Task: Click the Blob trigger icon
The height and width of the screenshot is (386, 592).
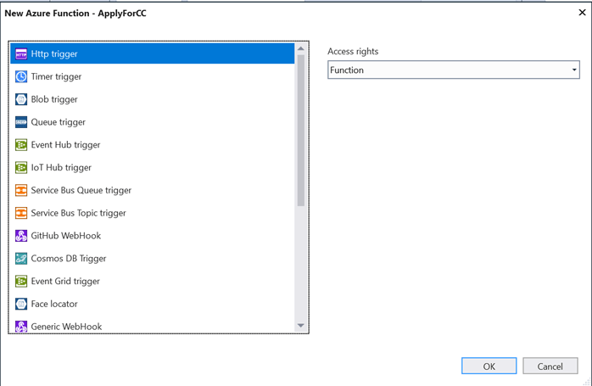Action: 21,99
